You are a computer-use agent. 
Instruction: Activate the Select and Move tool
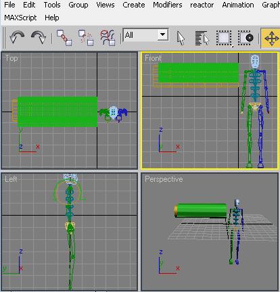[271, 39]
